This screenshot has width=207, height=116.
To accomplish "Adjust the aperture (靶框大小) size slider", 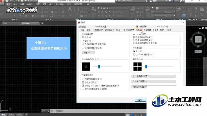I will tap(146, 67).
